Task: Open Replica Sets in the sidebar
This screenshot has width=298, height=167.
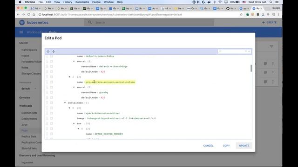Action: click(29, 136)
